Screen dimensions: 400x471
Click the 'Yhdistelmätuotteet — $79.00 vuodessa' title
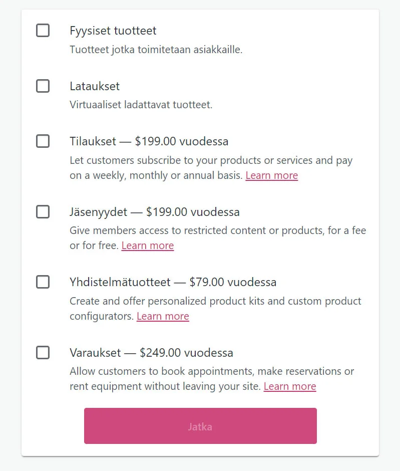point(173,282)
